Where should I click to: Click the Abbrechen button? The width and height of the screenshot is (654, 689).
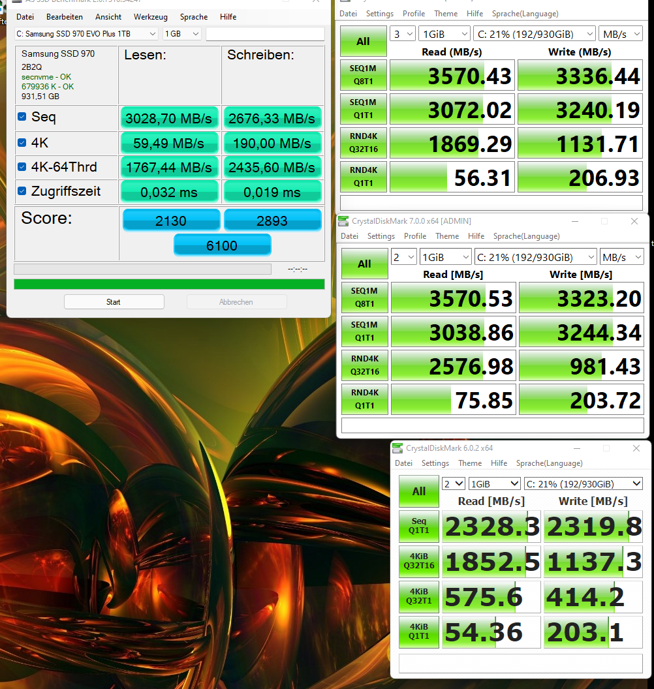(236, 302)
